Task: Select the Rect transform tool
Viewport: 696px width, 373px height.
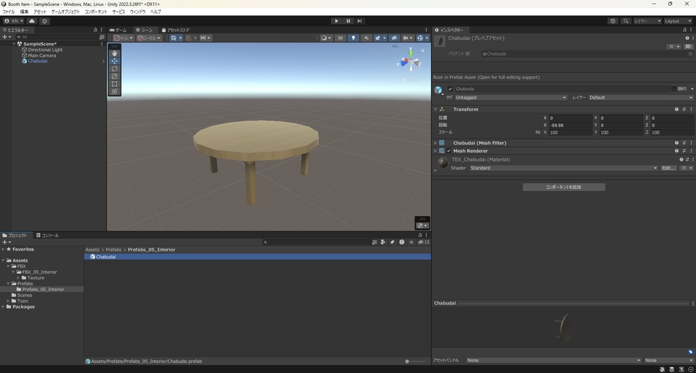Action: [114, 83]
